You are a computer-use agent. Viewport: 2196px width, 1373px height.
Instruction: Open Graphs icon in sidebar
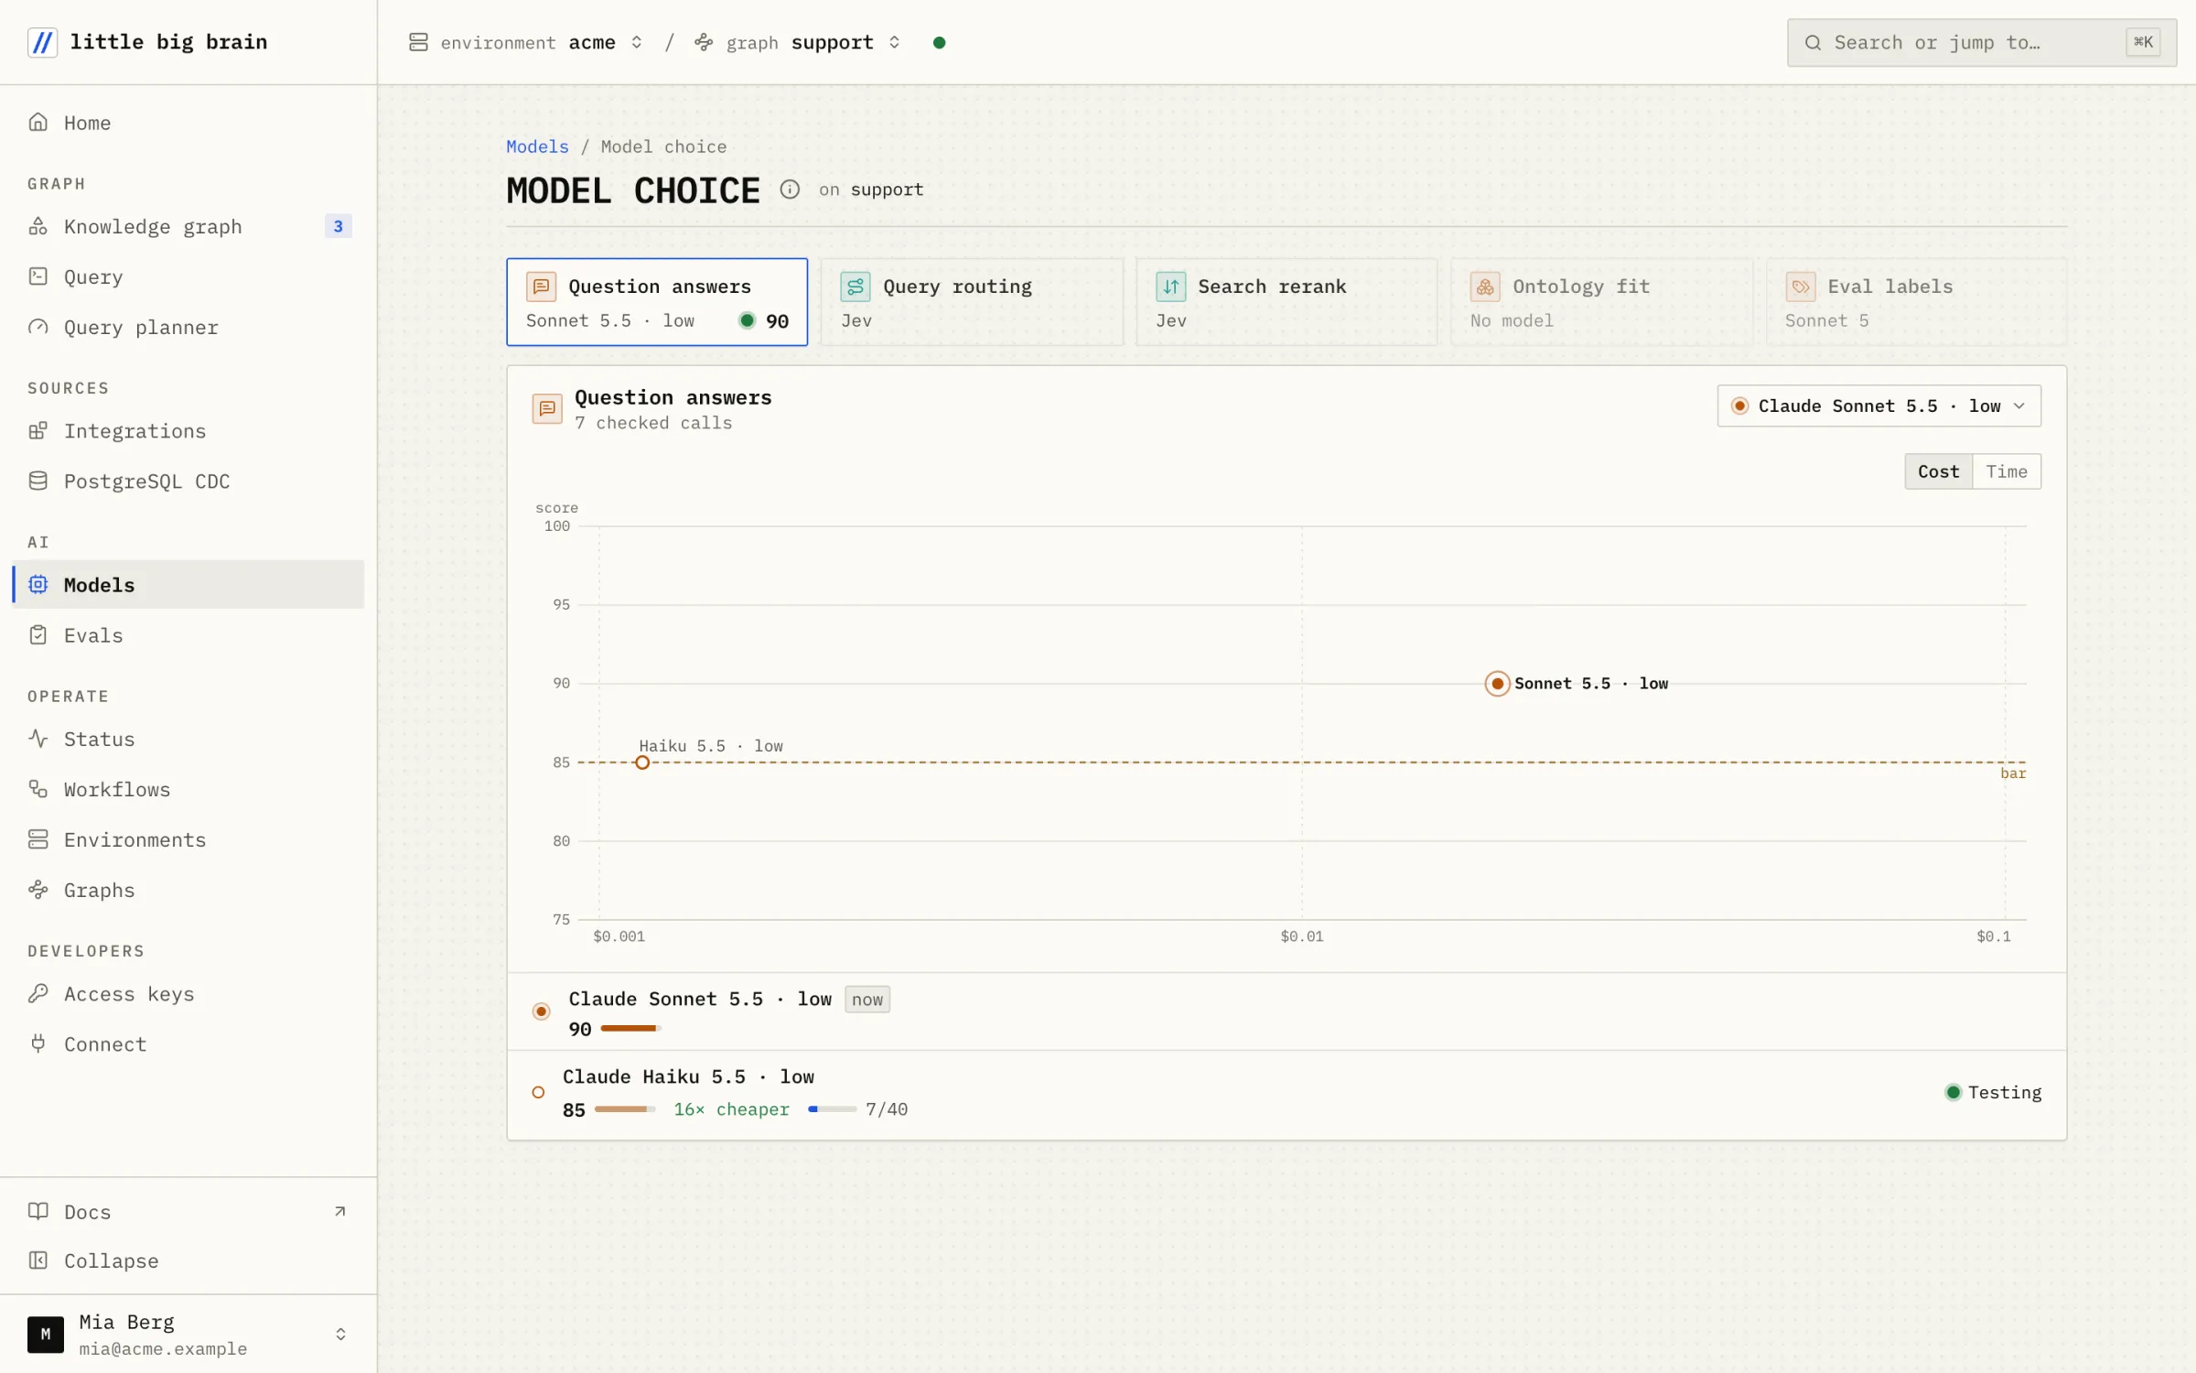click(38, 889)
